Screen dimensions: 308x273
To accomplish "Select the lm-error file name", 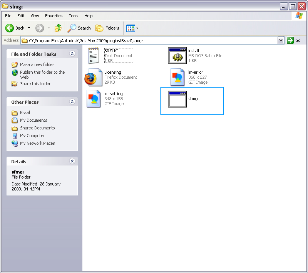I will click(x=196, y=72).
